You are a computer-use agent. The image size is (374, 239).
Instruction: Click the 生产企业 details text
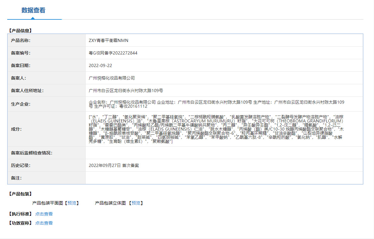coord(216,104)
